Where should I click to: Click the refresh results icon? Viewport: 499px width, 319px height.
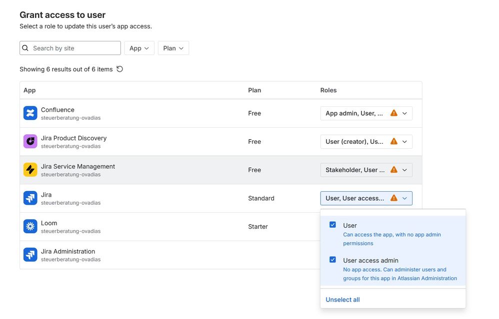pos(120,69)
